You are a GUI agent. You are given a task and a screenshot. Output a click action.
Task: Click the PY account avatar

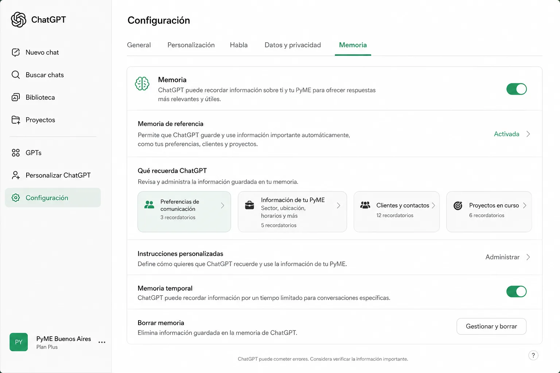coord(19,342)
